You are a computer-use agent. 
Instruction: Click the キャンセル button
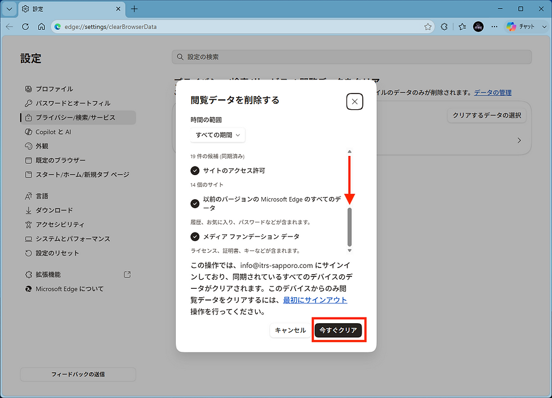tap(290, 330)
